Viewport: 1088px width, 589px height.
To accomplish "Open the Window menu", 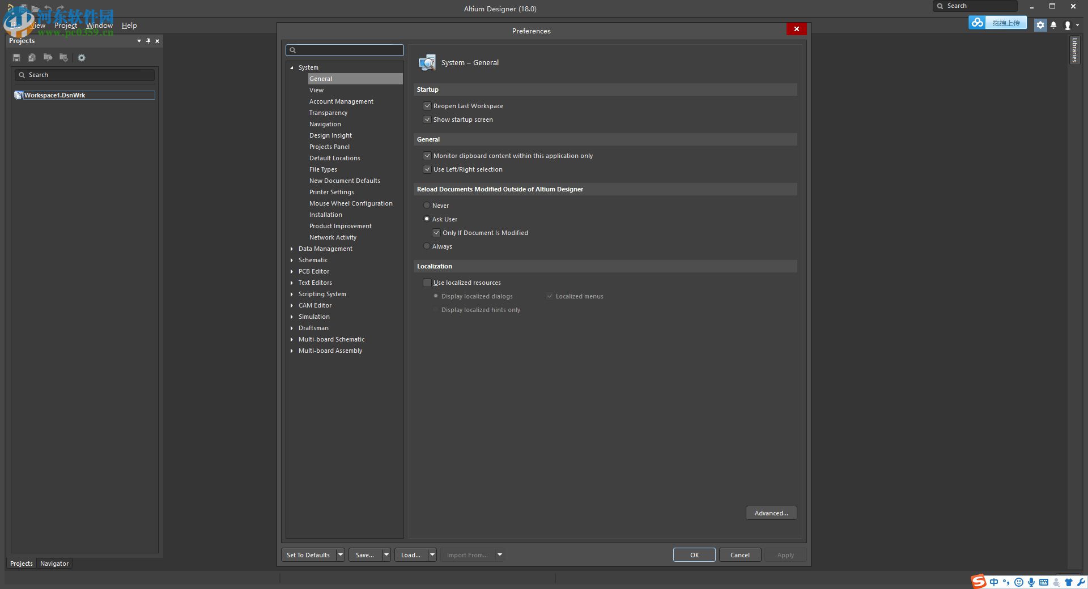I will tap(99, 25).
